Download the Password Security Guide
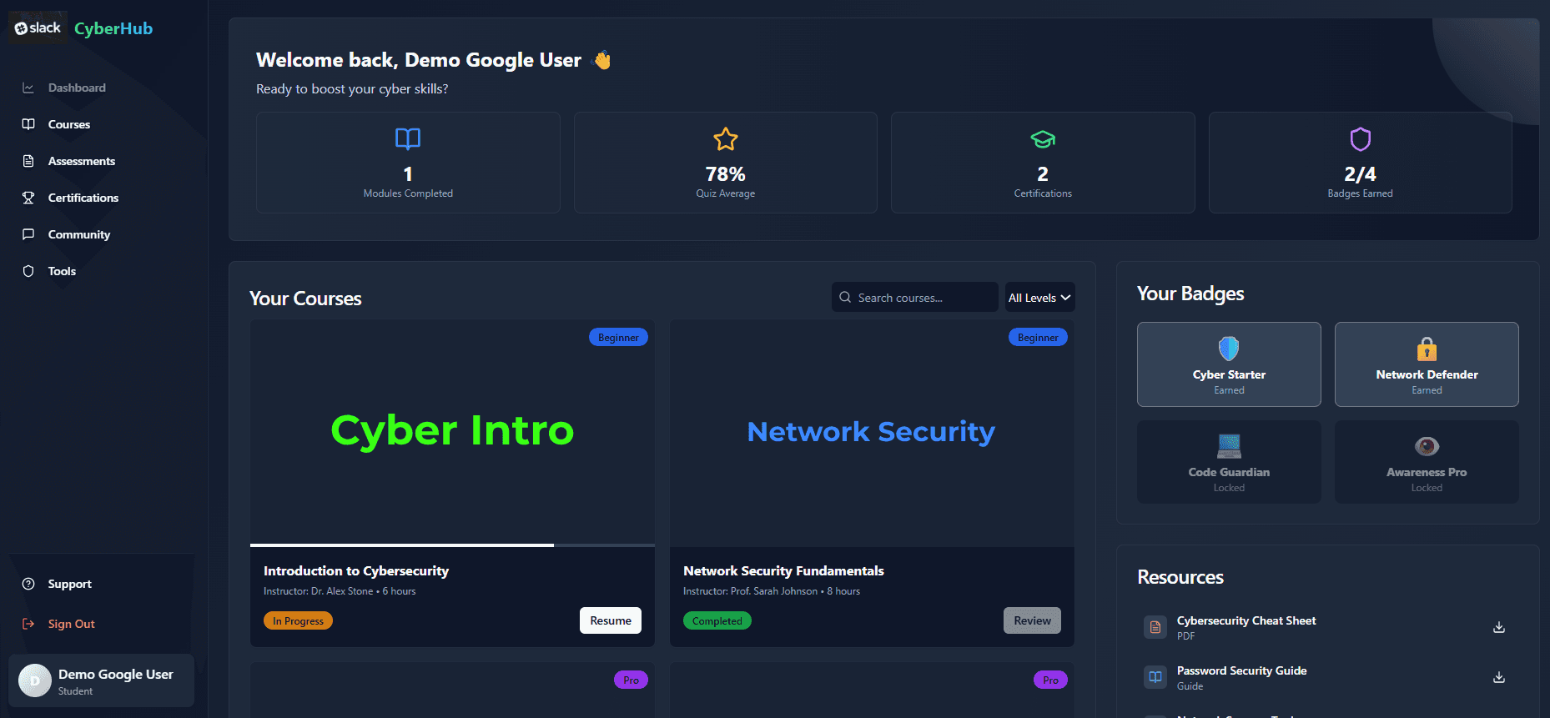1550x718 pixels. tap(1499, 677)
